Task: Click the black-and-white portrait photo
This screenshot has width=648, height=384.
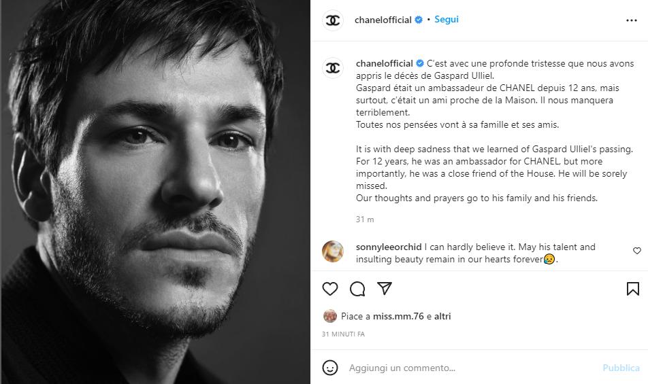Action: tap(155, 192)
